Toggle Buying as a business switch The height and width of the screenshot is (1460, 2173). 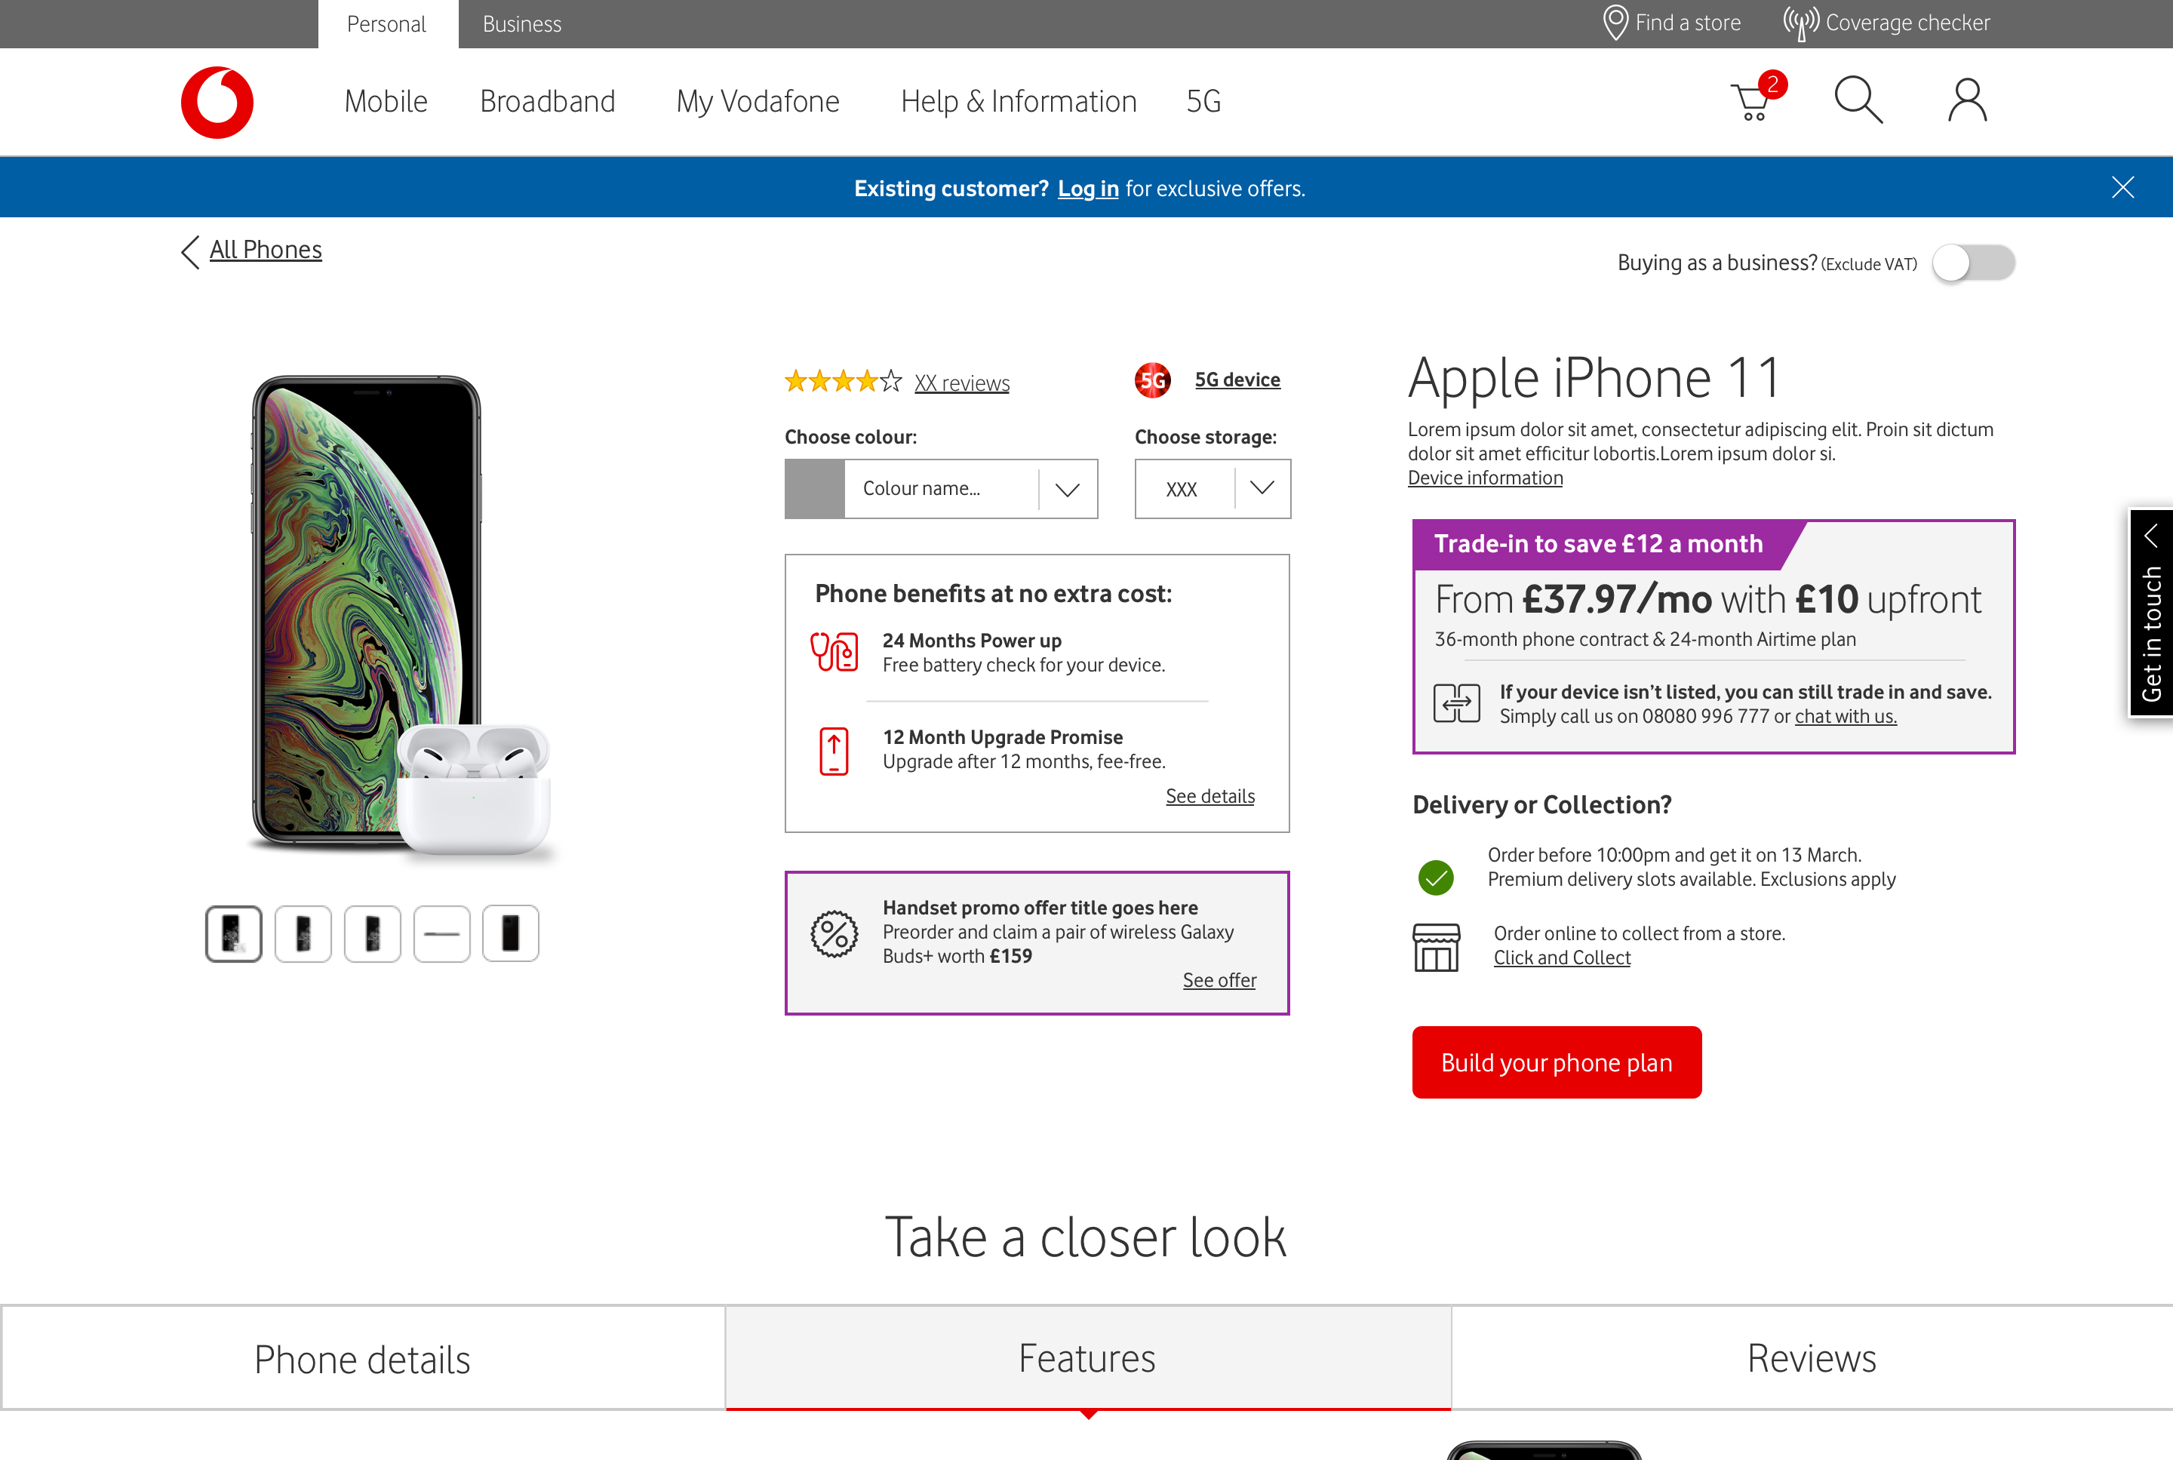click(x=1973, y=263)
